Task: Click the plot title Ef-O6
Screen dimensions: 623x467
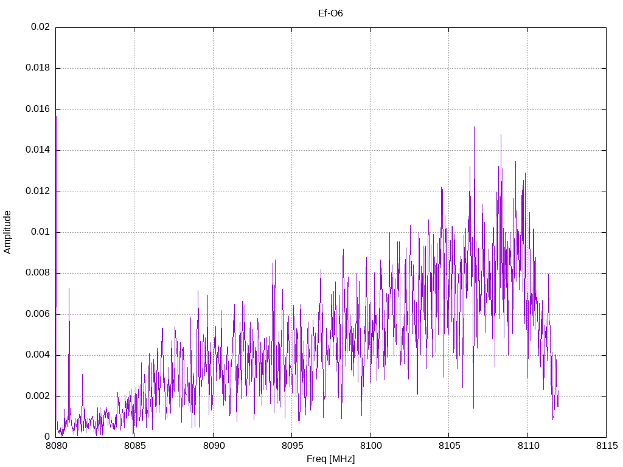Action: point(330,13)
